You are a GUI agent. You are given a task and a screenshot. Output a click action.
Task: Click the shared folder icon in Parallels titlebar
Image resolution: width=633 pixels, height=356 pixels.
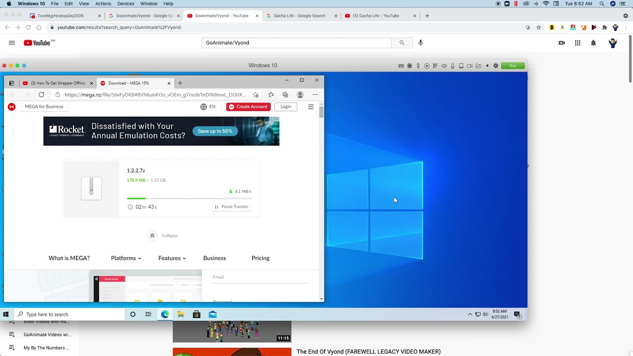pos(478,66)
